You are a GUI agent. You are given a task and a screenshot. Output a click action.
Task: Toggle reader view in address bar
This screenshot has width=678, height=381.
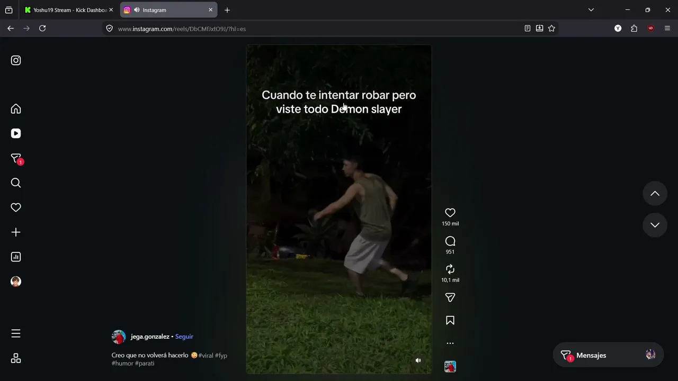click(x=528, y=29)
